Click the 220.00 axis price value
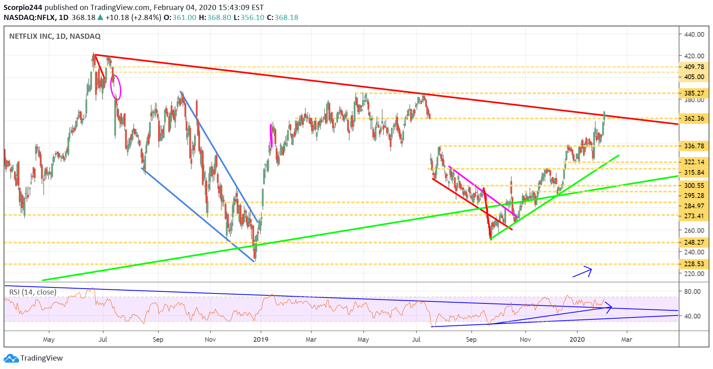The width and height of the screenshot is (713, 369). coord(694,274)
